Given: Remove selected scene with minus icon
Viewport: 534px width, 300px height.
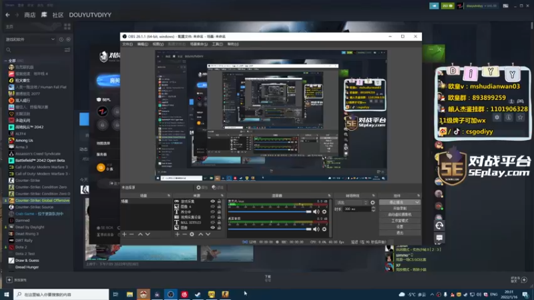Looking at the screenshot, I should click(x=131, y=235).
